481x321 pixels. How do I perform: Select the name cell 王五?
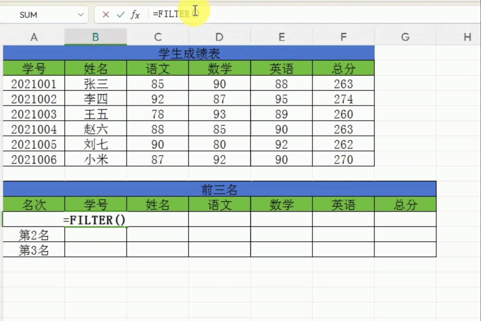point(95,113)
